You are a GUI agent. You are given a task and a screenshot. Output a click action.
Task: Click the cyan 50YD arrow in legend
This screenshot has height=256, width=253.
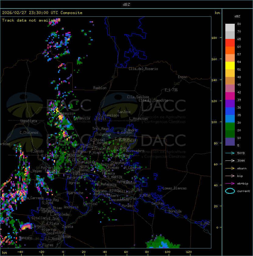tap(230, 153)
